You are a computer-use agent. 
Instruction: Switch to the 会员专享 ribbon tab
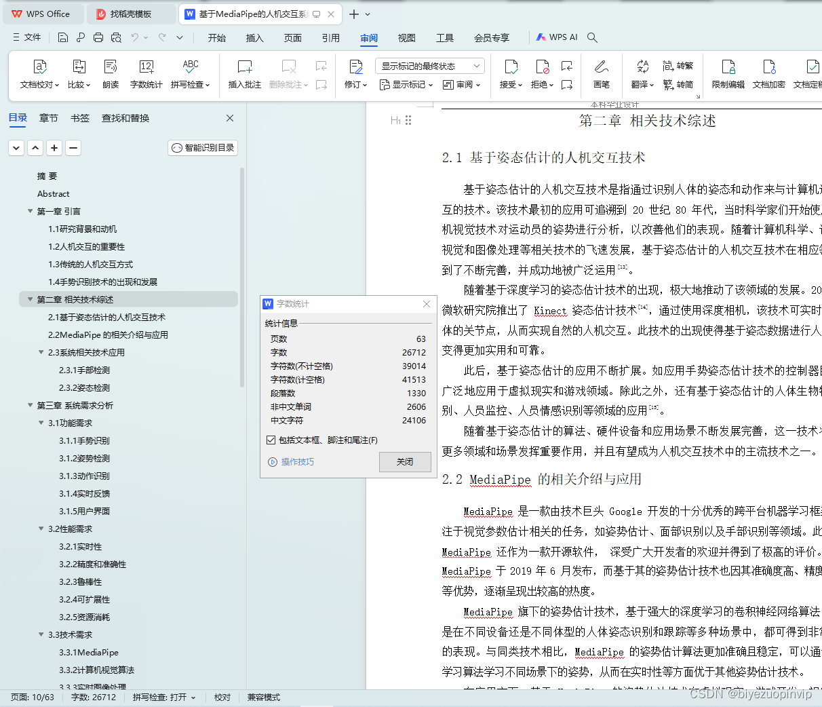click(492, 38)
